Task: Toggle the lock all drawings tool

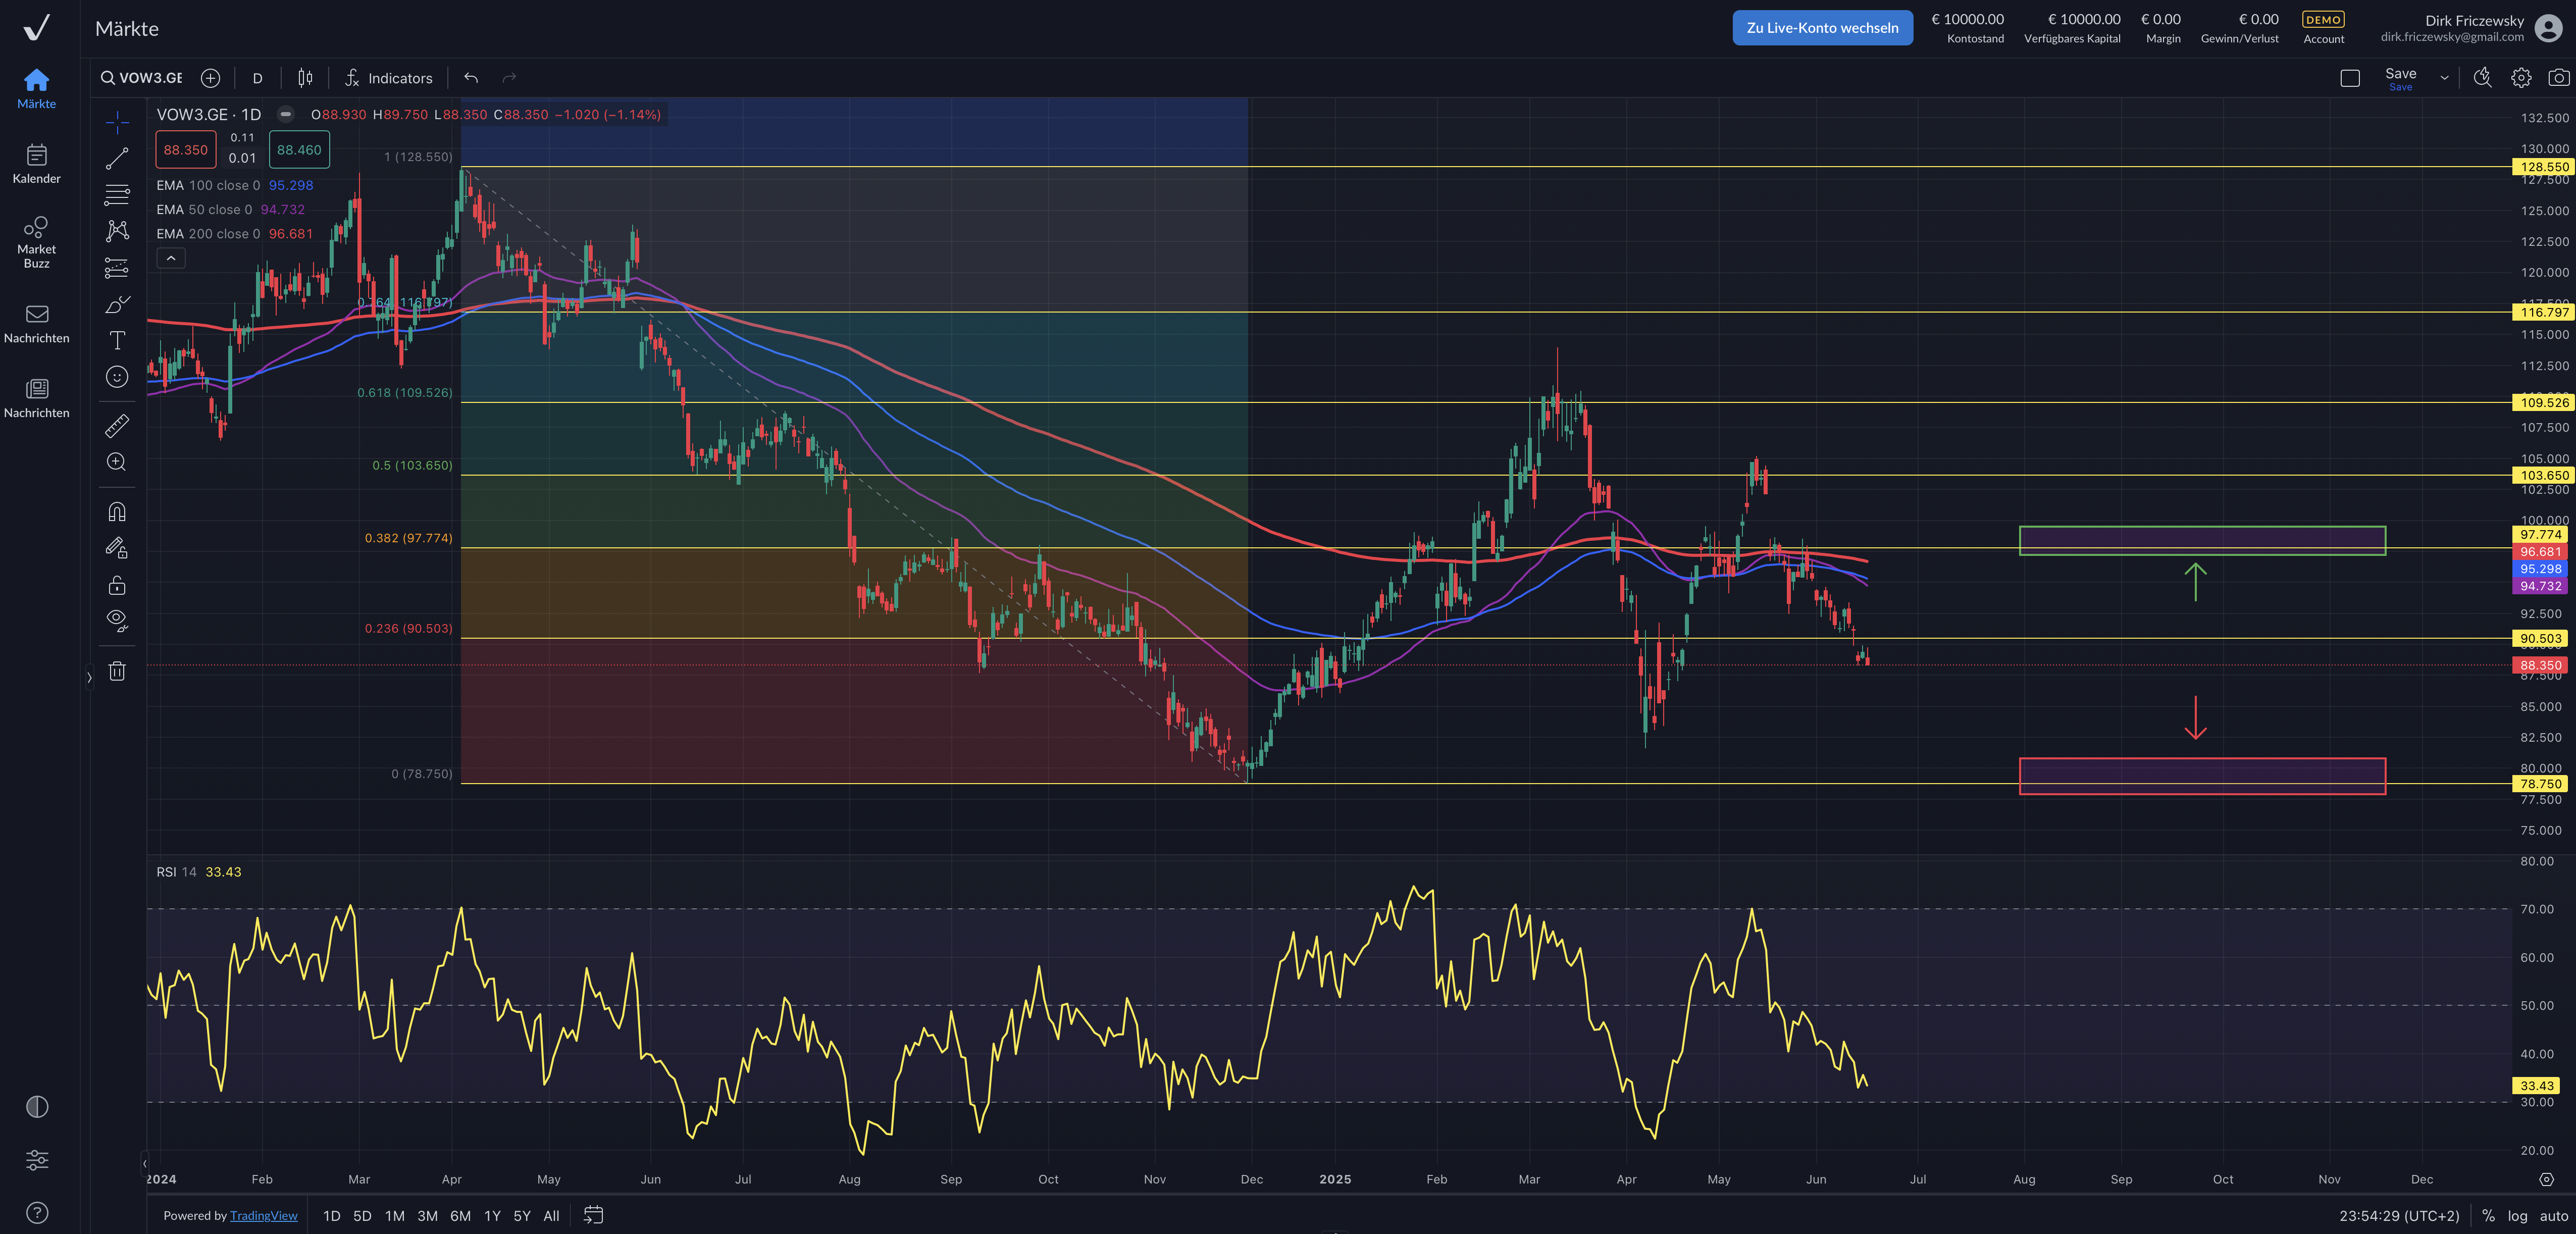Action: (x=117, y=585)
